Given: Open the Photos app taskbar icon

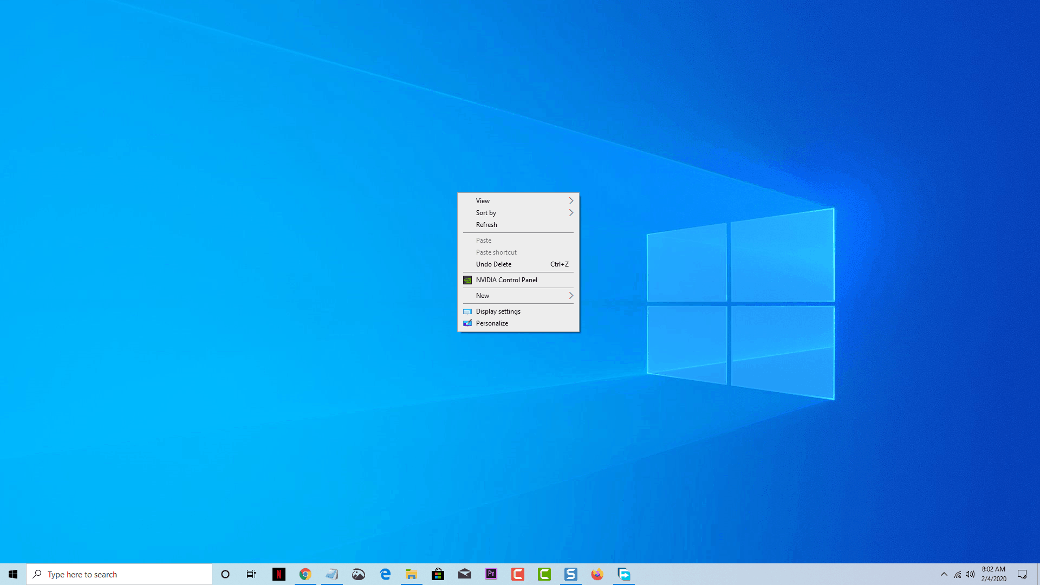Looking at the screenshot, I should pos(359,574).
